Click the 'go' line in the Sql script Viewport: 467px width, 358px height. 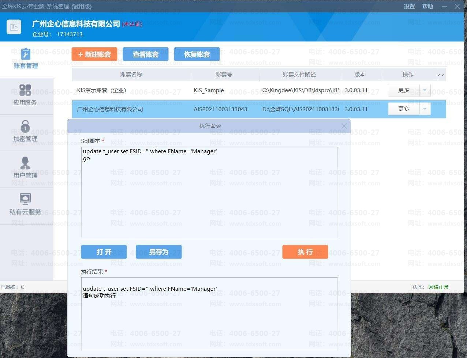[x=86, y=158]
